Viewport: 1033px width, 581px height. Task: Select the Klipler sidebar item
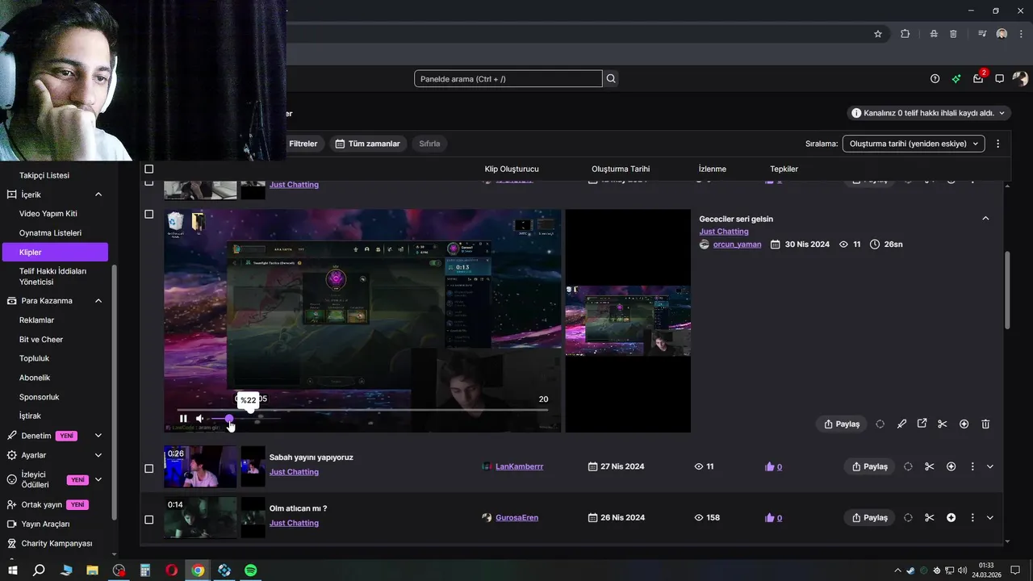click(54, 253)
